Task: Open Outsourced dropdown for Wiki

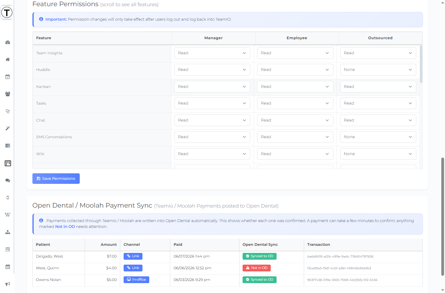Action: point(378,154)
